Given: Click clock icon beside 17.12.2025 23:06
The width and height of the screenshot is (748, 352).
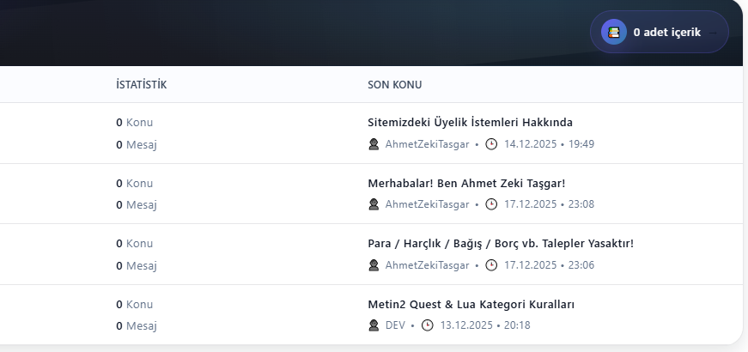Looking at the screenshot, I should (491, 265).
